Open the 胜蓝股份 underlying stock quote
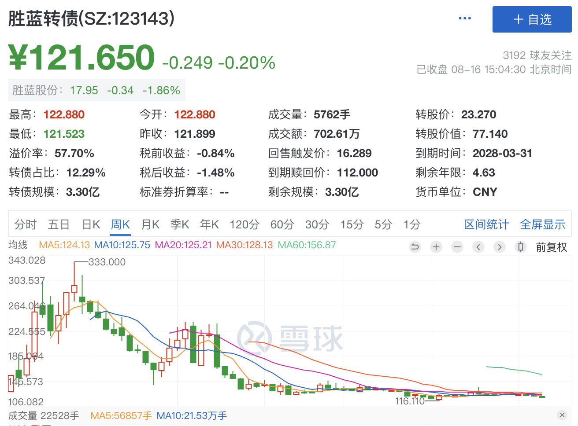Viewport: 578px width, 426px height. [x=96, y=90]
